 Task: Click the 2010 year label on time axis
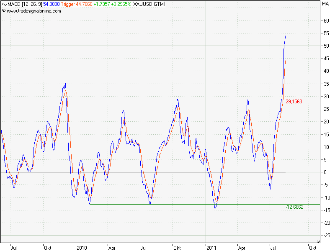[82, 248]
